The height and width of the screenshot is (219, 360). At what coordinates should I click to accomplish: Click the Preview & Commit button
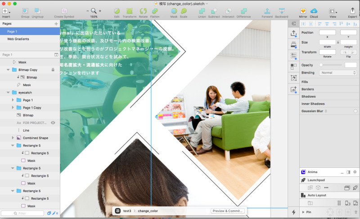227,211
